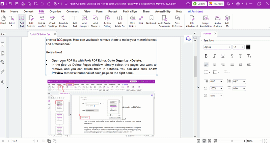Screen dimensions: 270x143
Task: Open the File menu
Action: click(3, 11)
